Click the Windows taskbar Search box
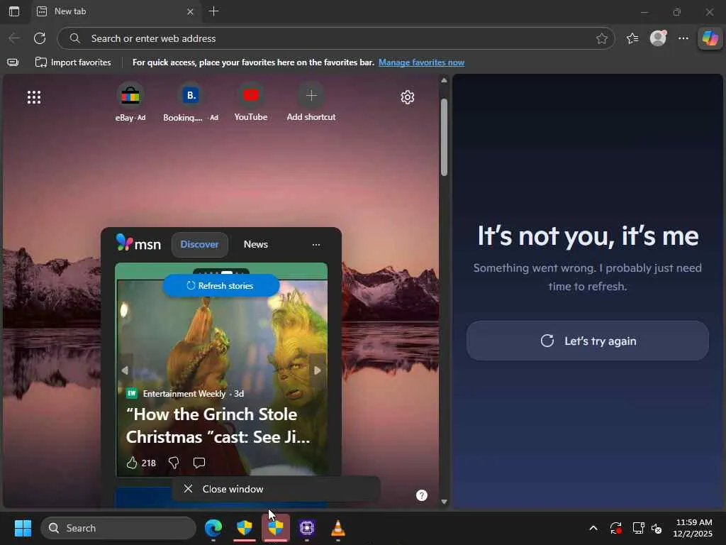 118,528
